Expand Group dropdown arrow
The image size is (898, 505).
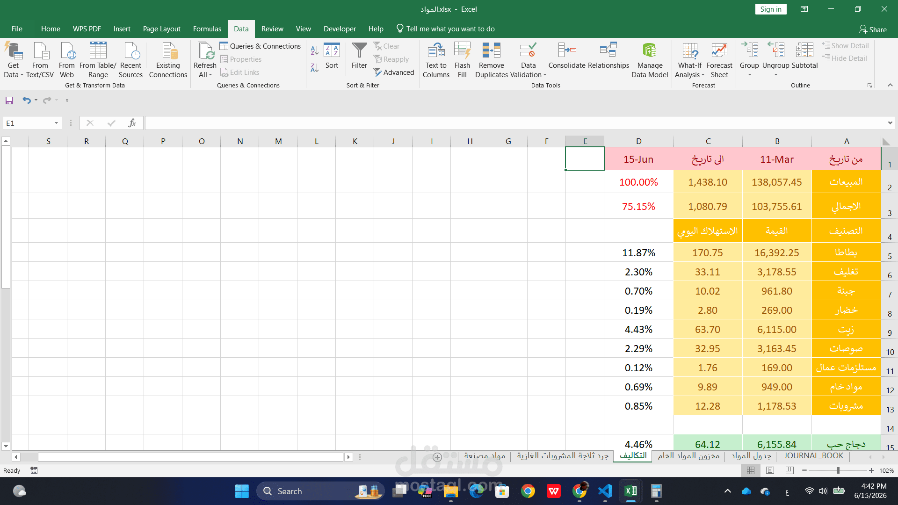click(x=749, y=75)
